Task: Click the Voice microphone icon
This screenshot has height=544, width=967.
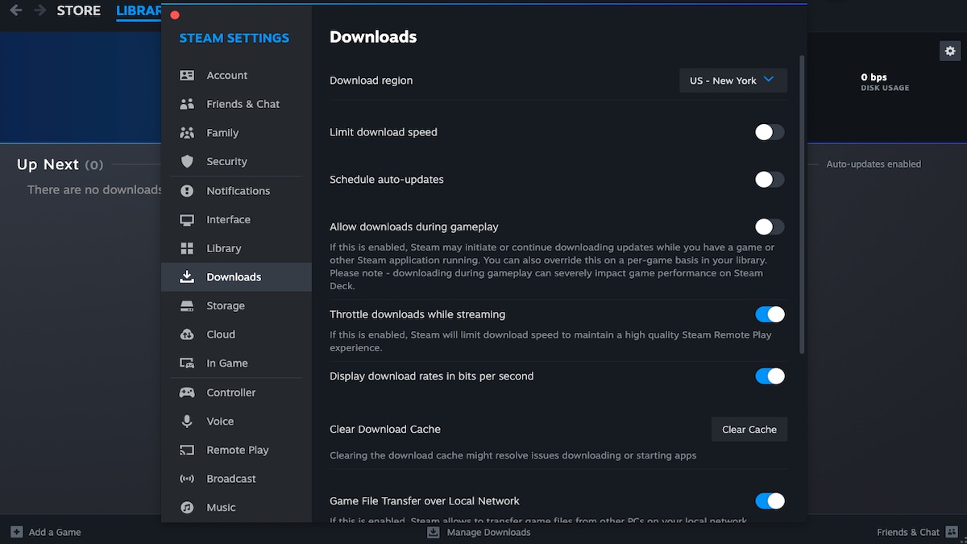Action: click(x=187, y=421)
